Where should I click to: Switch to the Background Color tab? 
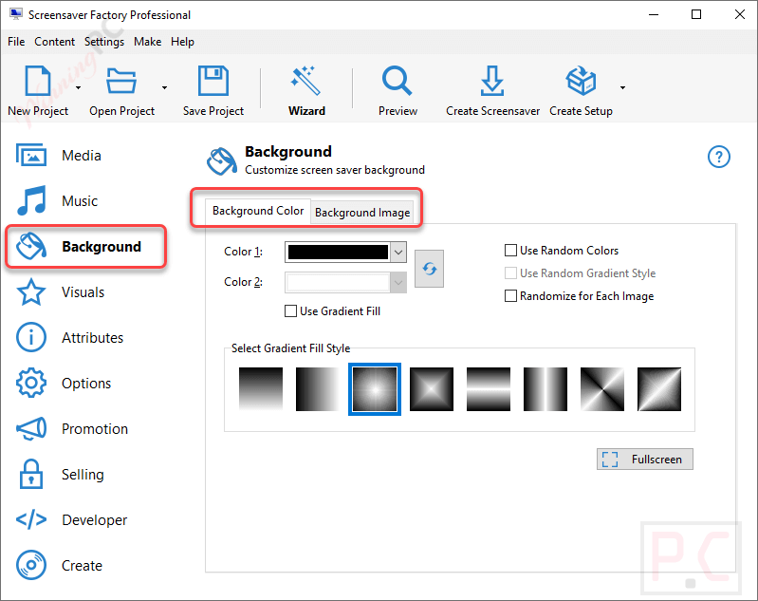point(258,211)
